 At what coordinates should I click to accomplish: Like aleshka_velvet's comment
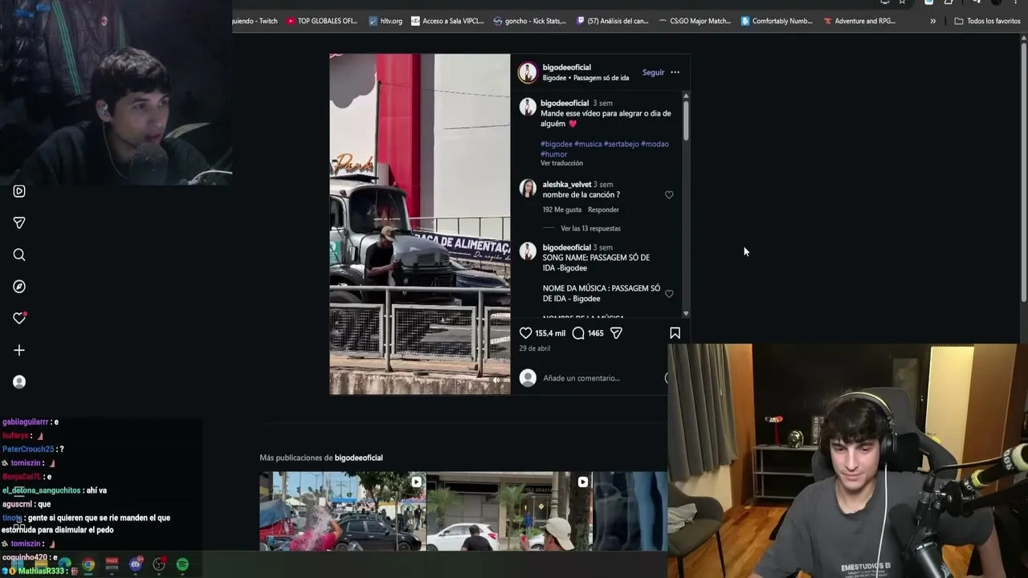click(x=669, y=195)
